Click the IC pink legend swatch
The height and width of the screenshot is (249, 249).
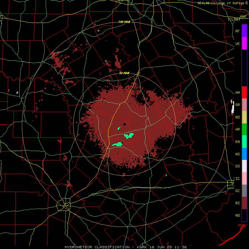click(x=244, y=178)
